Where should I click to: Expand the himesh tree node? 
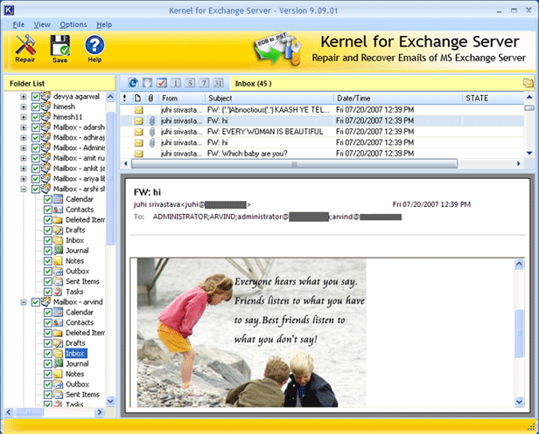point(24,107)
